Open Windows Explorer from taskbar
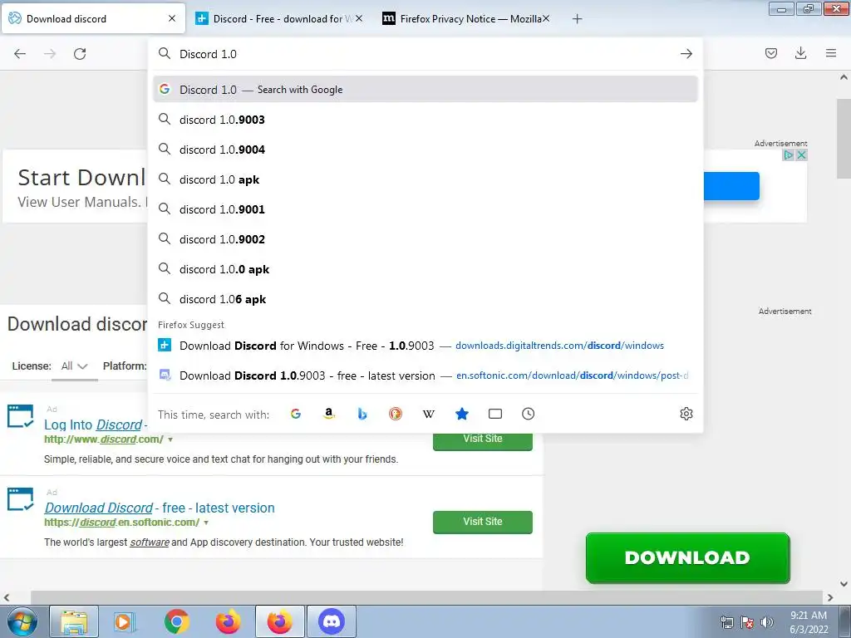This screenshot has height=638, width=851. pos(74,621)
